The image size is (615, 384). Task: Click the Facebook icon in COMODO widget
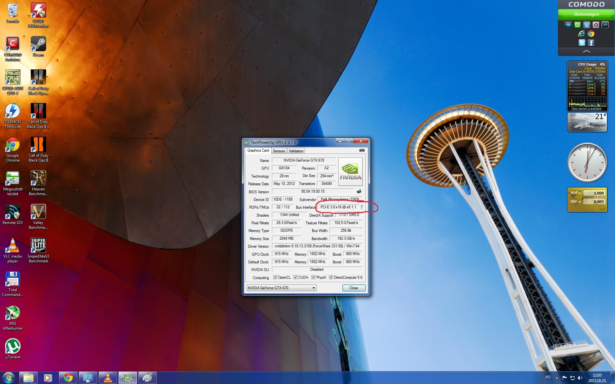(591, 43)
